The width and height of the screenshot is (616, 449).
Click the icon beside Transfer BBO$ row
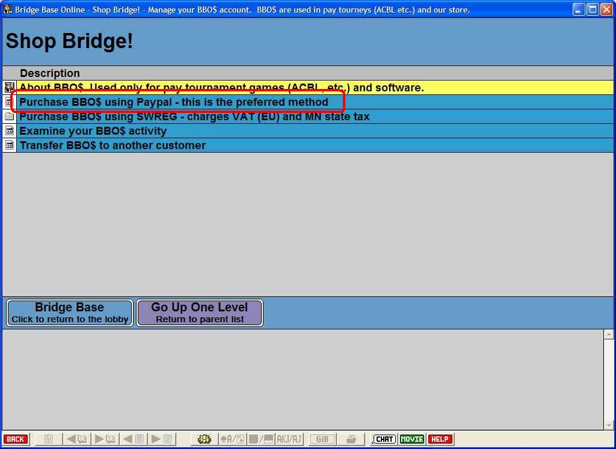click(x=10, y=145)
